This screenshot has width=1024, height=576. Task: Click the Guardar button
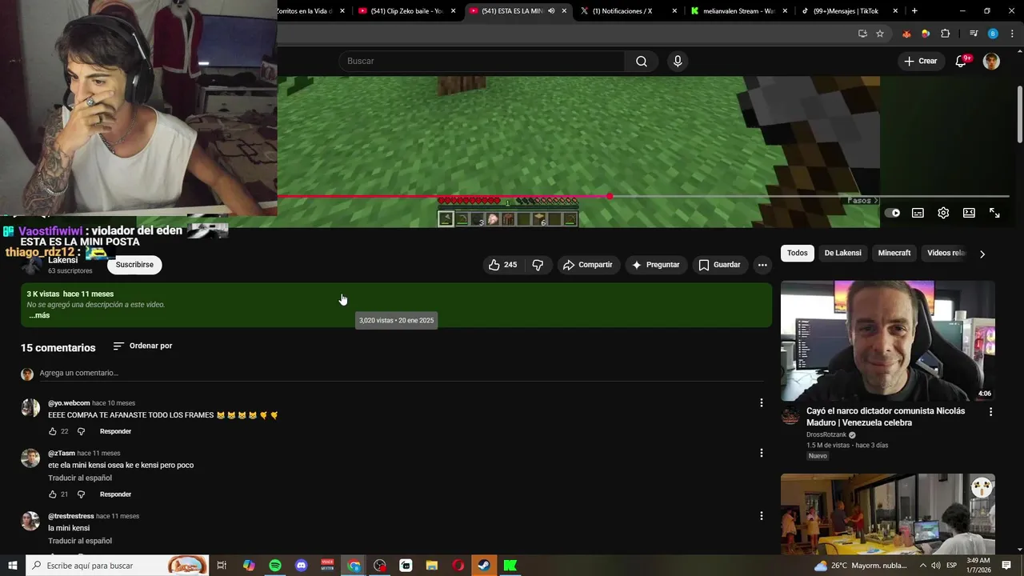coord(720,265)
